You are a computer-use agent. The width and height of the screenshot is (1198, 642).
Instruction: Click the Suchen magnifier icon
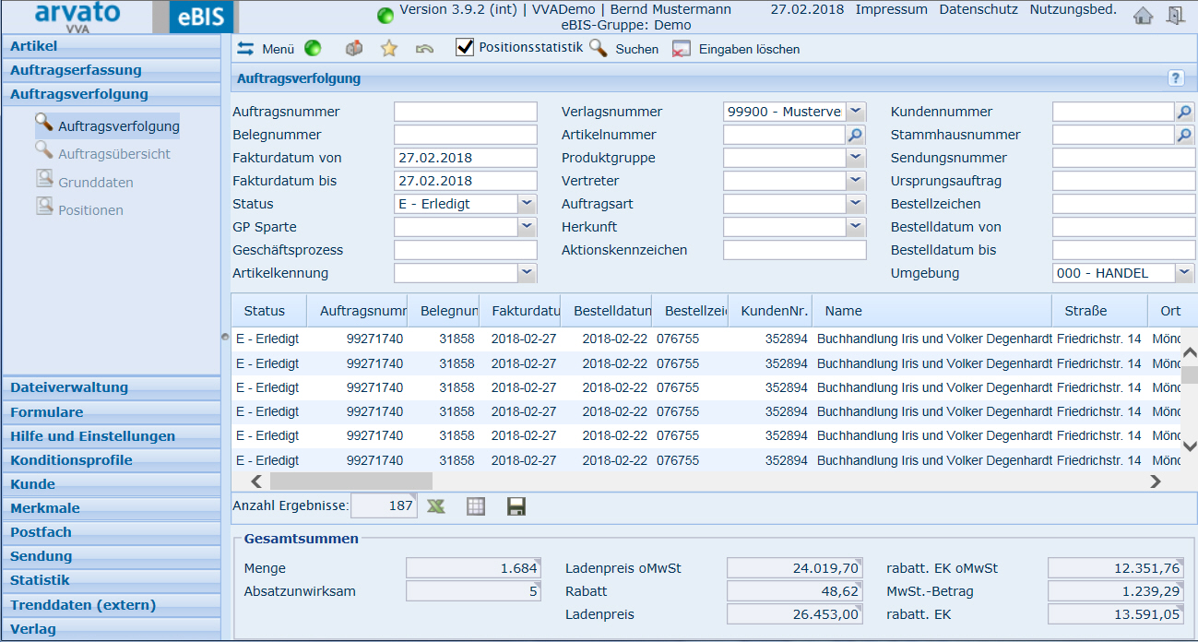pyautogui.click(x=599, y=49)
